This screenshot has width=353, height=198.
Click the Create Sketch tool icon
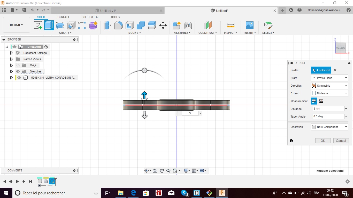click(38, 25)
